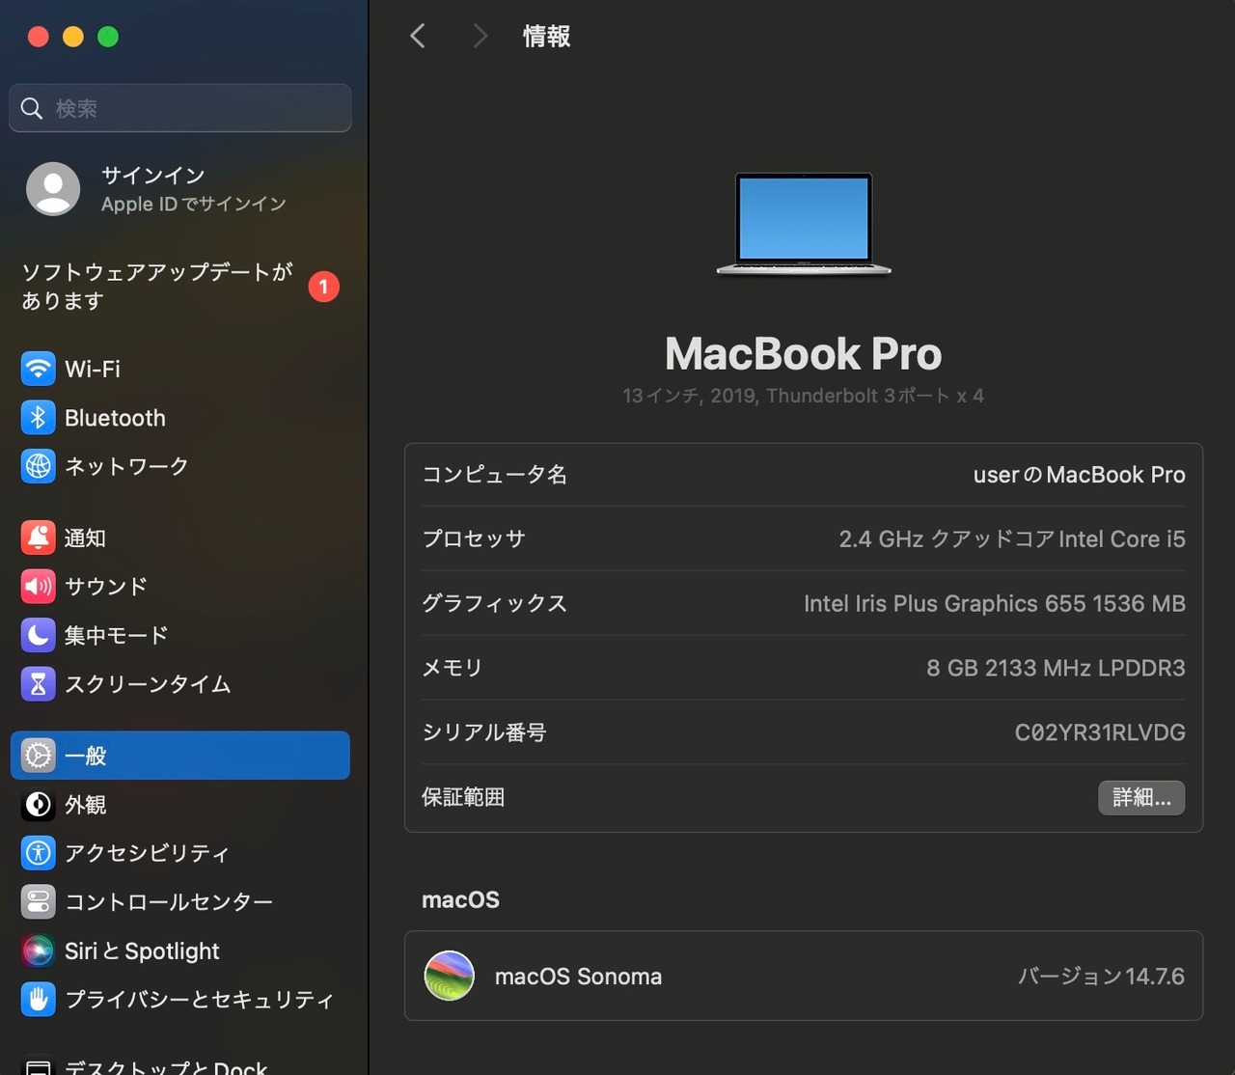The height and width of the screenshot is (1075, 1235).
Task: Open 外観 settings pane
Action: [180, 804]
